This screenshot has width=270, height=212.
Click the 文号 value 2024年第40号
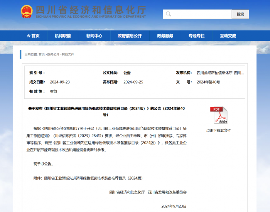(x=208, y=82)
